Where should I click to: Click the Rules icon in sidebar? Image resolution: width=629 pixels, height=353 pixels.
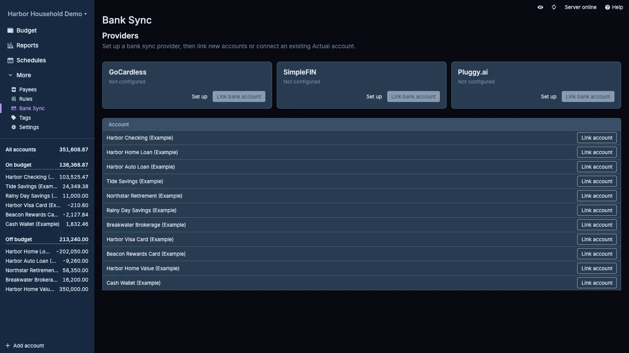14,99
